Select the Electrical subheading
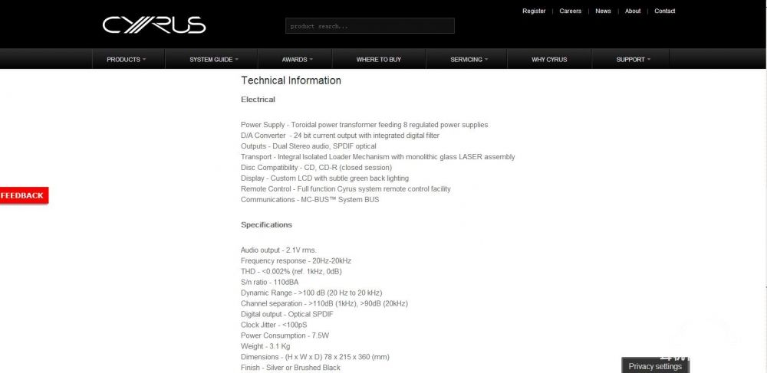Viewport: 767px width, 373px height. point(258,99)
